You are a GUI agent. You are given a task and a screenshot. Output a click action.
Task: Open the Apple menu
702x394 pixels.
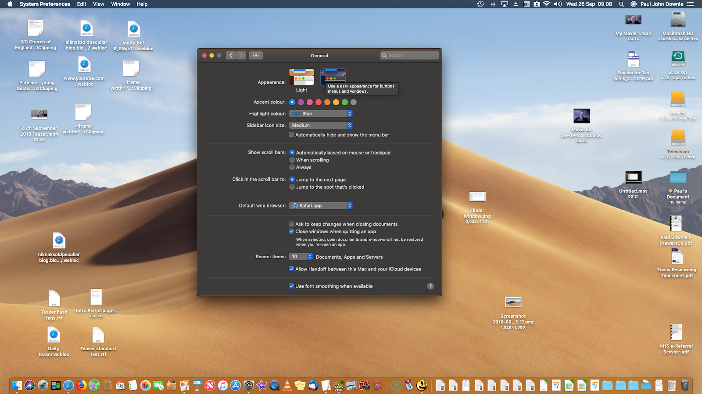click(x=10, y=4)
